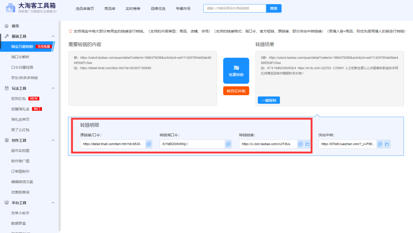This screenshot has height=233, width=413.
Task: Collapse the 玩法工具 section chevron
Action: pyautogui.click(x=53, y=88)
